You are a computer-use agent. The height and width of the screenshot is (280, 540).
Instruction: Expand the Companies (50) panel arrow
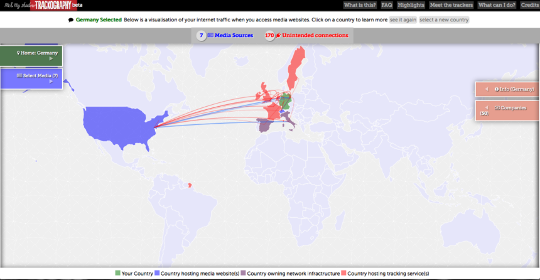(486, 108)
